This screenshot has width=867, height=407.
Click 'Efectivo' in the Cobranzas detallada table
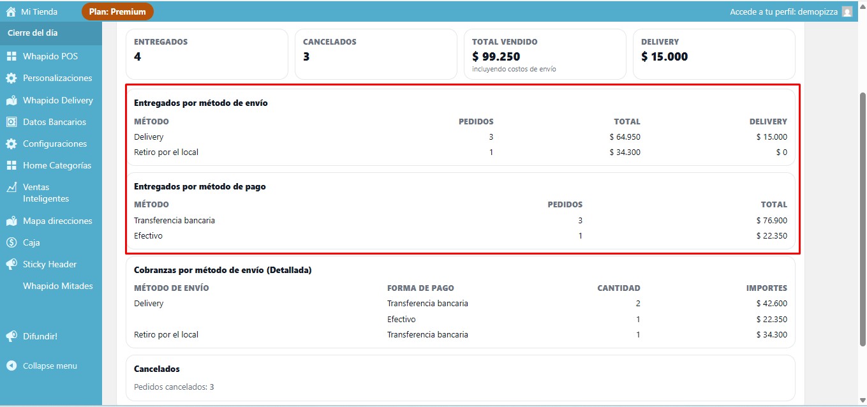point(401,319)
